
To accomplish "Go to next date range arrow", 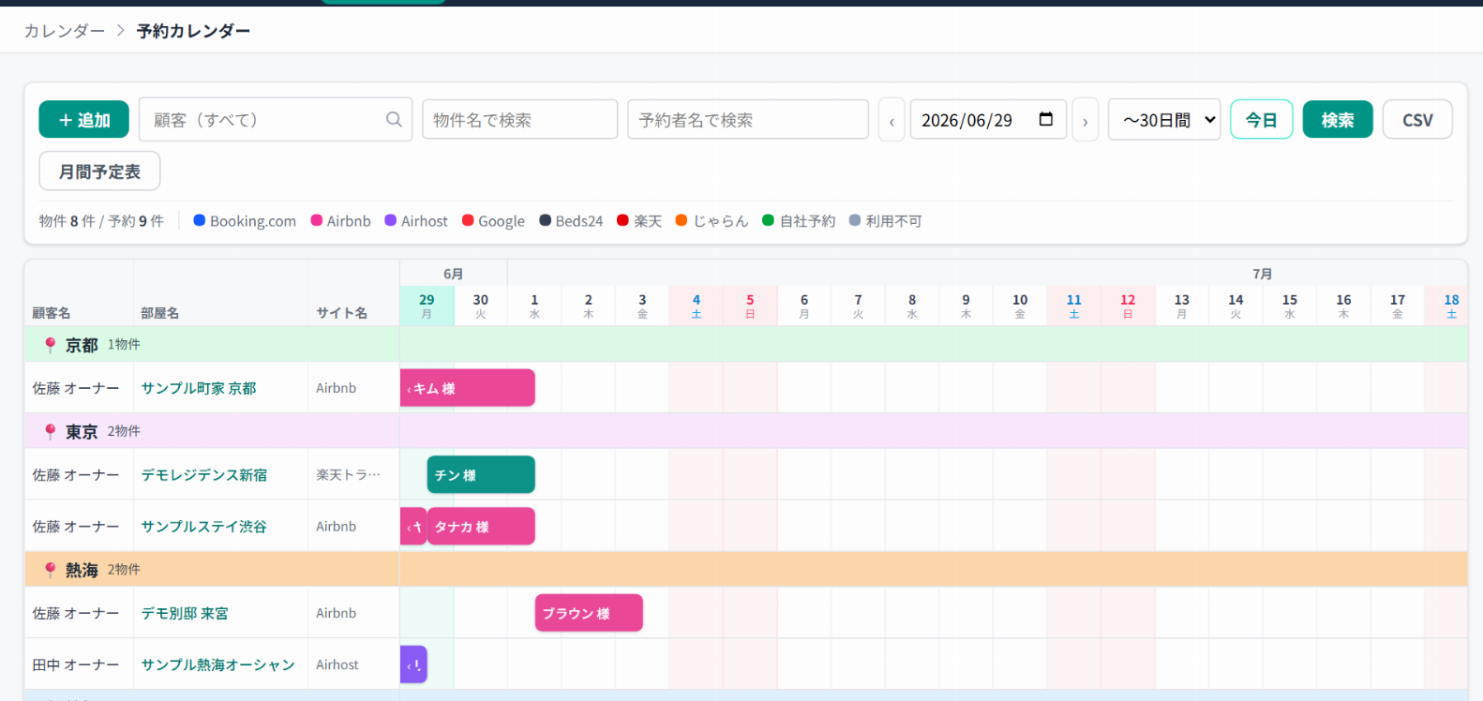I will coord(1086,120).
